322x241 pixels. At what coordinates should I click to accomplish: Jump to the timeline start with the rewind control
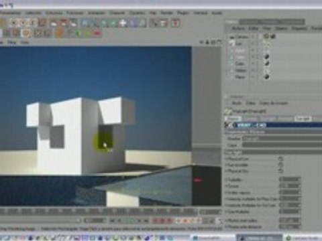pos(113,221)
